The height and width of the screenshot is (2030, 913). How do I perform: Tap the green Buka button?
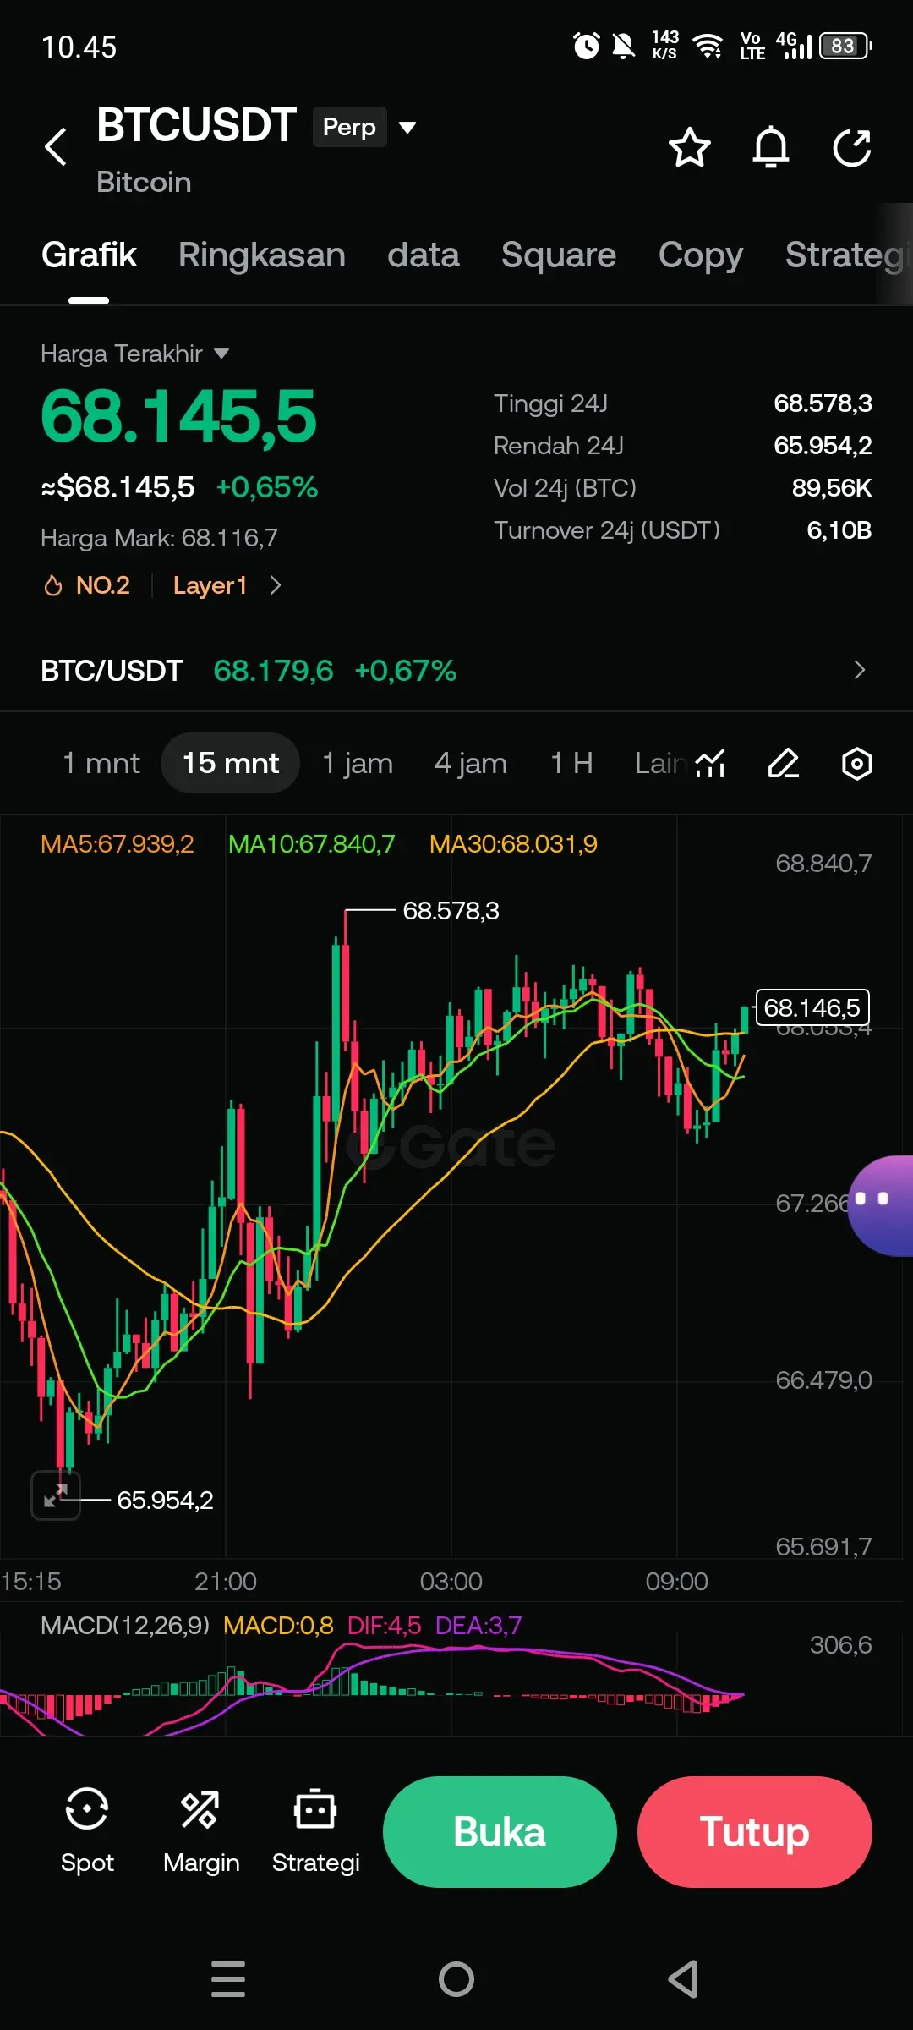(500, 1832)
